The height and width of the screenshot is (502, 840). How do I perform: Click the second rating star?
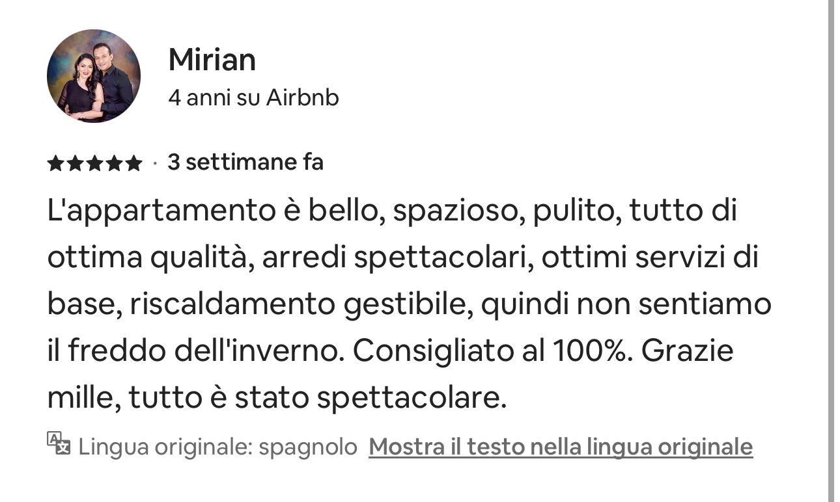[75, 163]
